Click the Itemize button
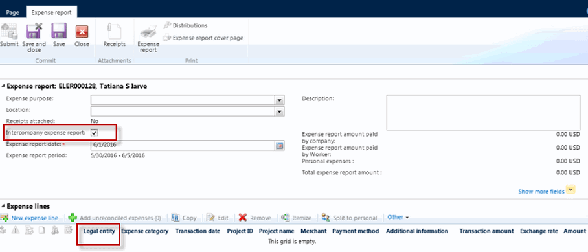Viewport: 588px width, 252px height. point(297,218)
